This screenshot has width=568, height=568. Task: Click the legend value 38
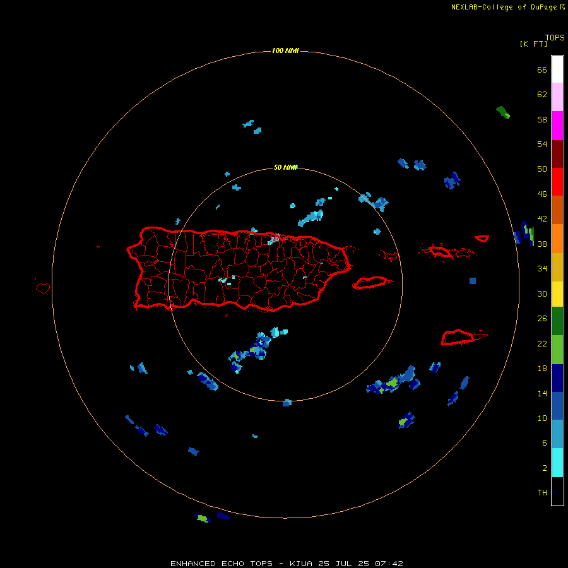542,244
